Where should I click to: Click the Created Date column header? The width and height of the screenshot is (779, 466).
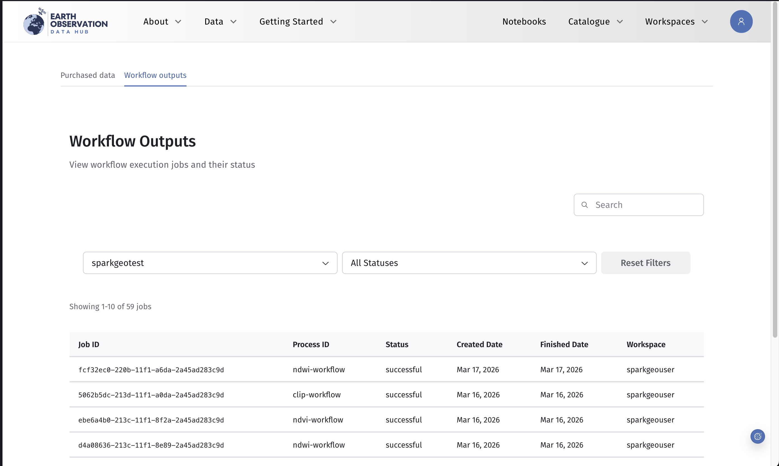(479, 344)
